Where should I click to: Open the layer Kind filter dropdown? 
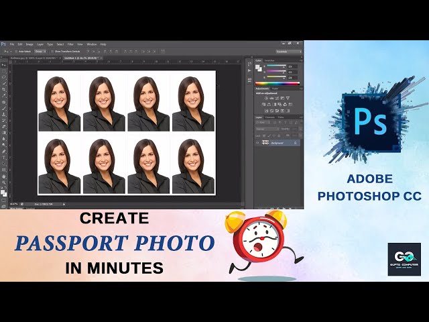[264, 123]
